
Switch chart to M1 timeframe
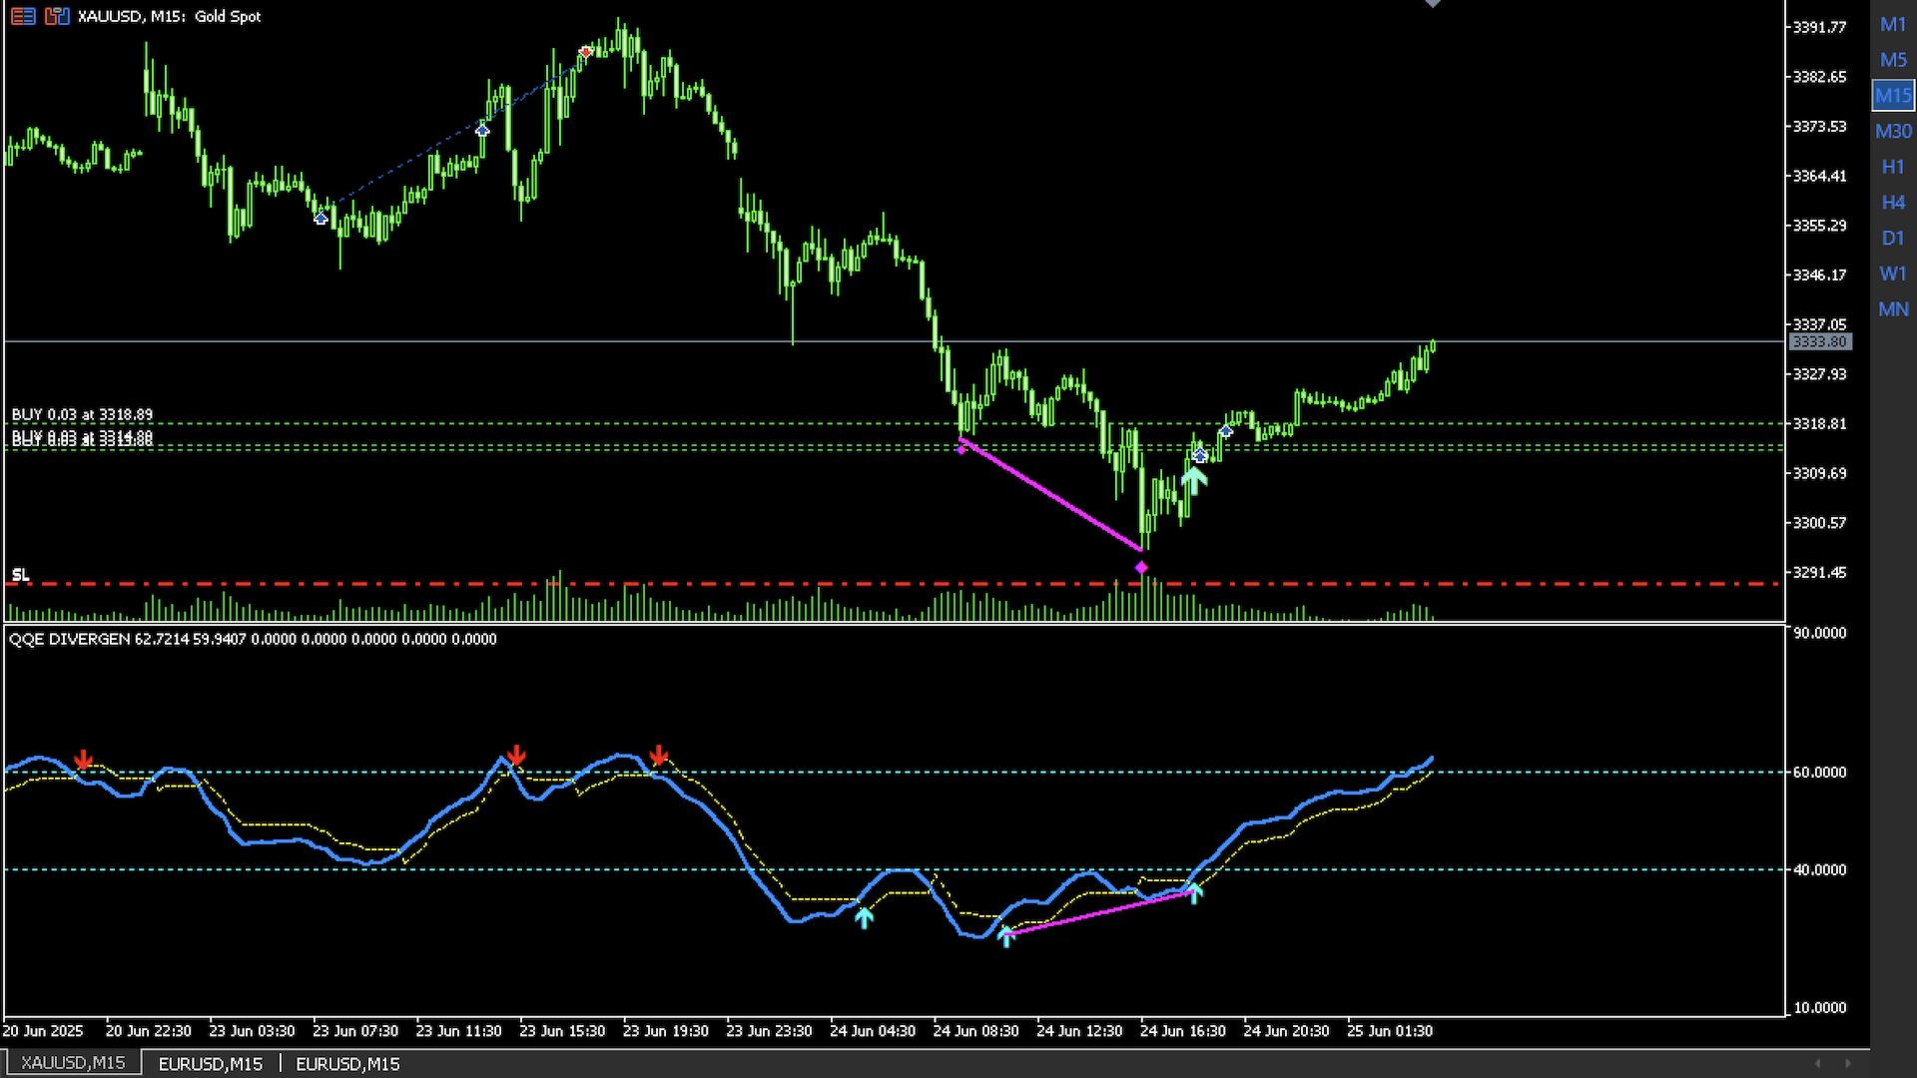[x=1893, y=24]
